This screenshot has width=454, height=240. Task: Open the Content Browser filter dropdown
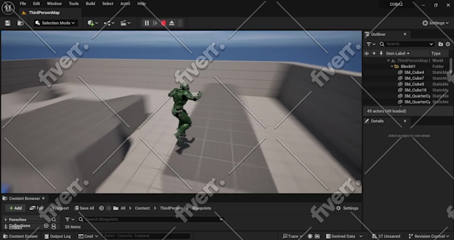[x=69, y=219]
